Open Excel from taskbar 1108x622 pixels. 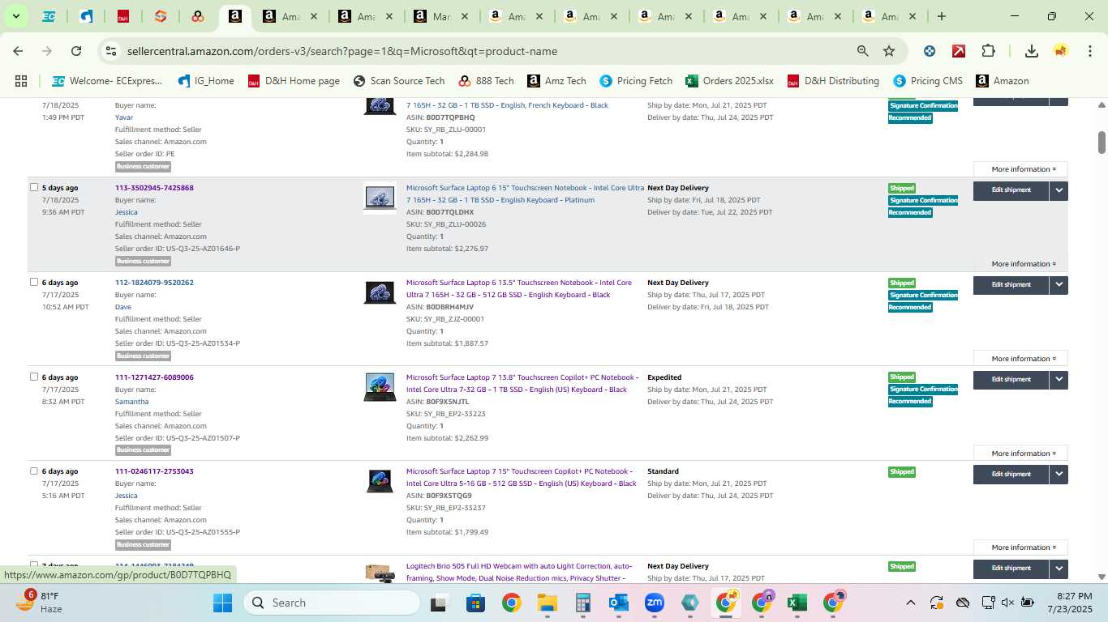(797, 603)
